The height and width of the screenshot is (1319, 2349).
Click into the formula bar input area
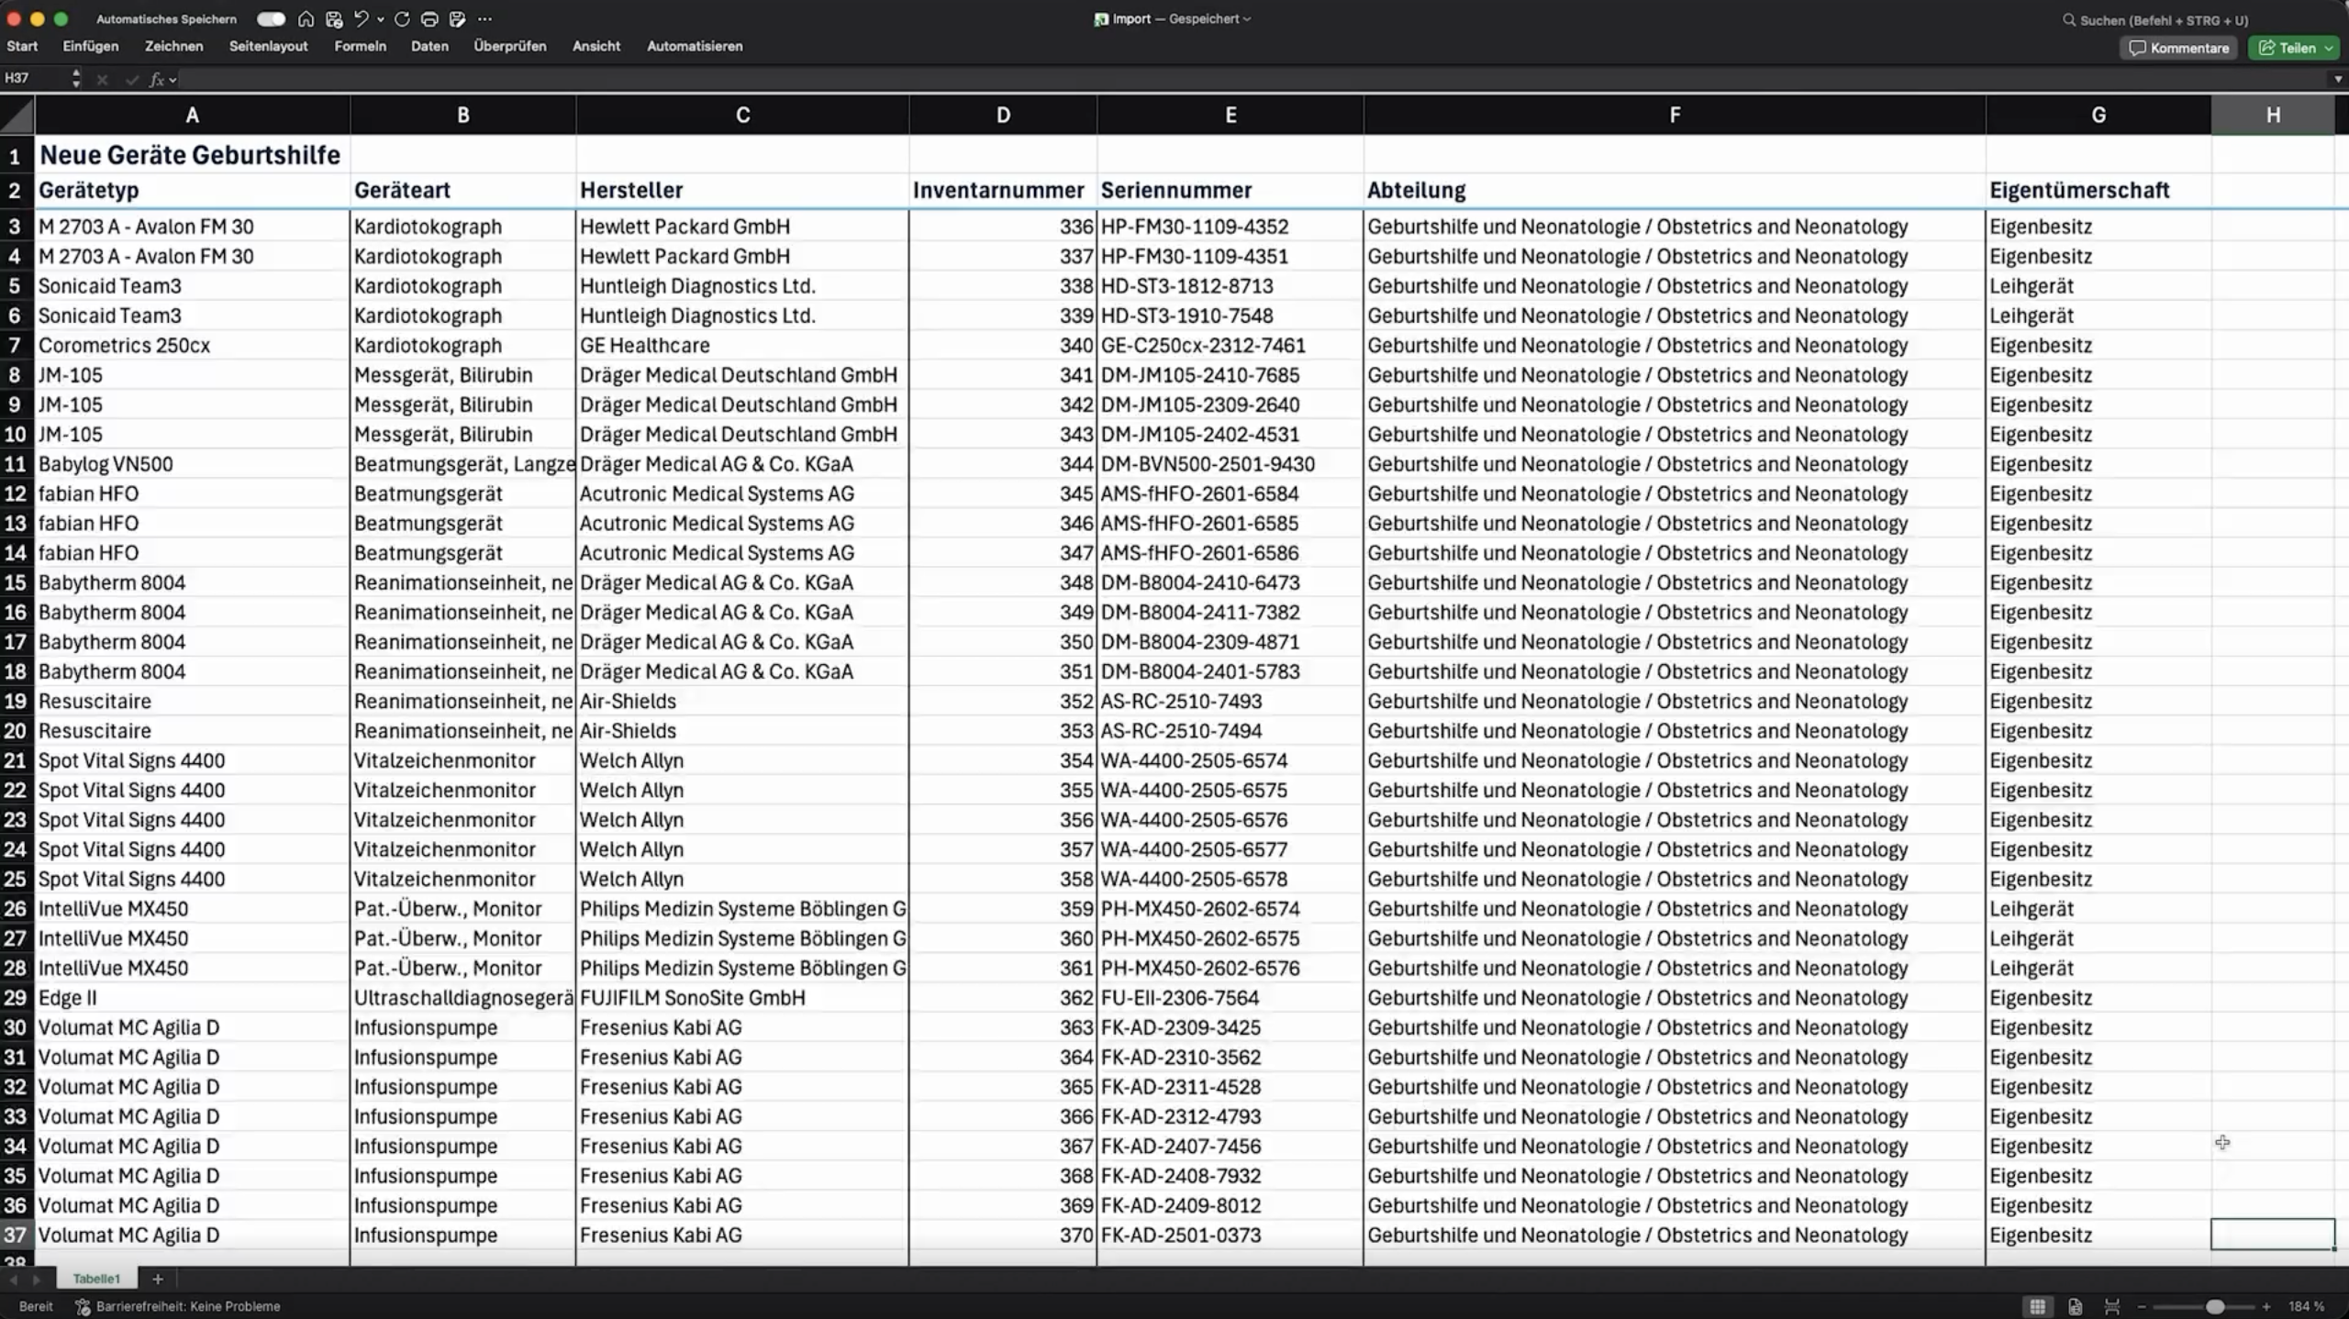[x=1252, y=80]
